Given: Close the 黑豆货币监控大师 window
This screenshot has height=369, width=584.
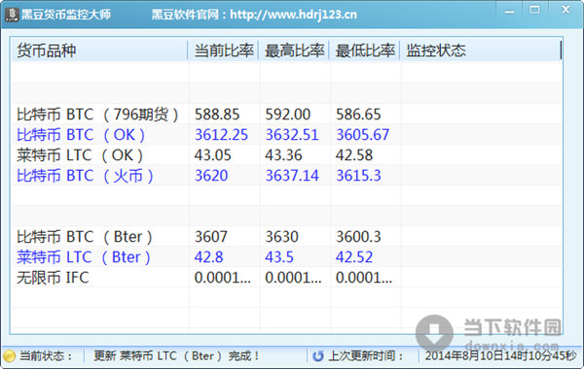Looking at the screenshot, I should 566,10.
